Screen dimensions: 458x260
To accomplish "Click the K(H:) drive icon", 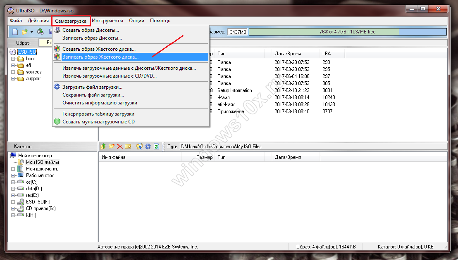I will 20,215.
